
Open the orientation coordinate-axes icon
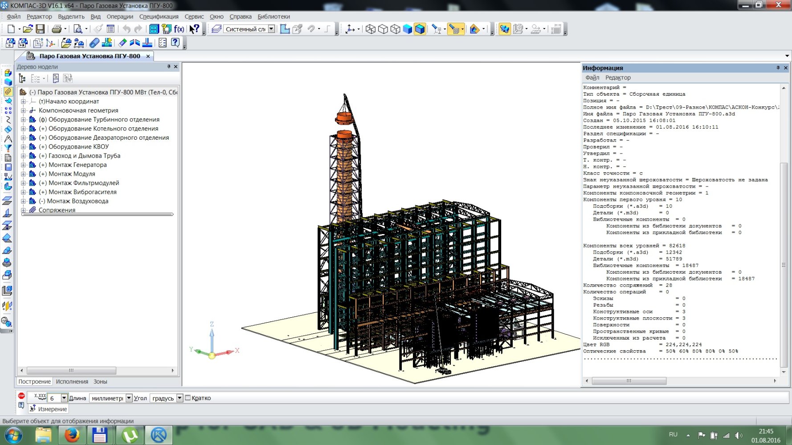point(350,29)
